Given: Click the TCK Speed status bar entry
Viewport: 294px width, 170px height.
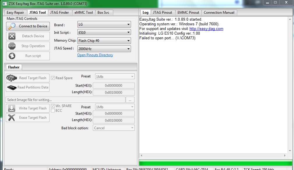Looking at the screenshot, I should [x=259, y=169].
